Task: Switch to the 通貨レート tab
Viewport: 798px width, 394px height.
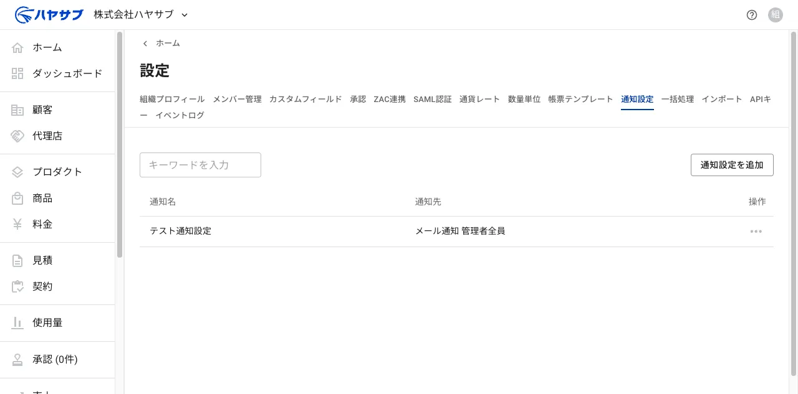Action: tap(480, 99)
